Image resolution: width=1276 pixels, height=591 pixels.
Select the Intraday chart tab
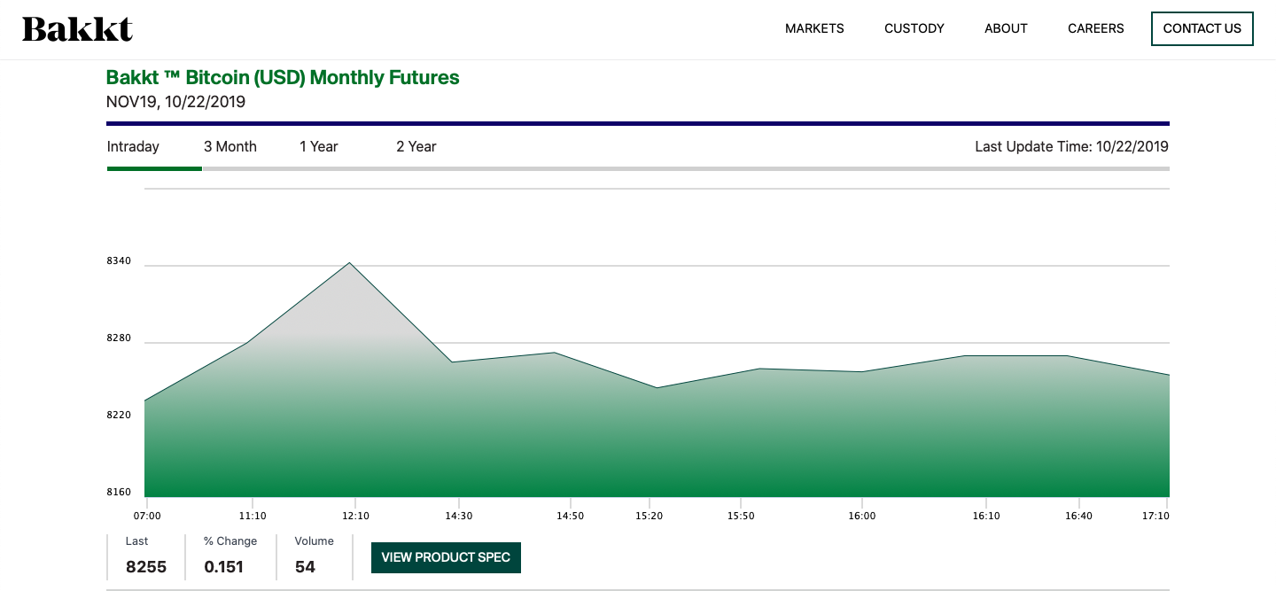133,146
